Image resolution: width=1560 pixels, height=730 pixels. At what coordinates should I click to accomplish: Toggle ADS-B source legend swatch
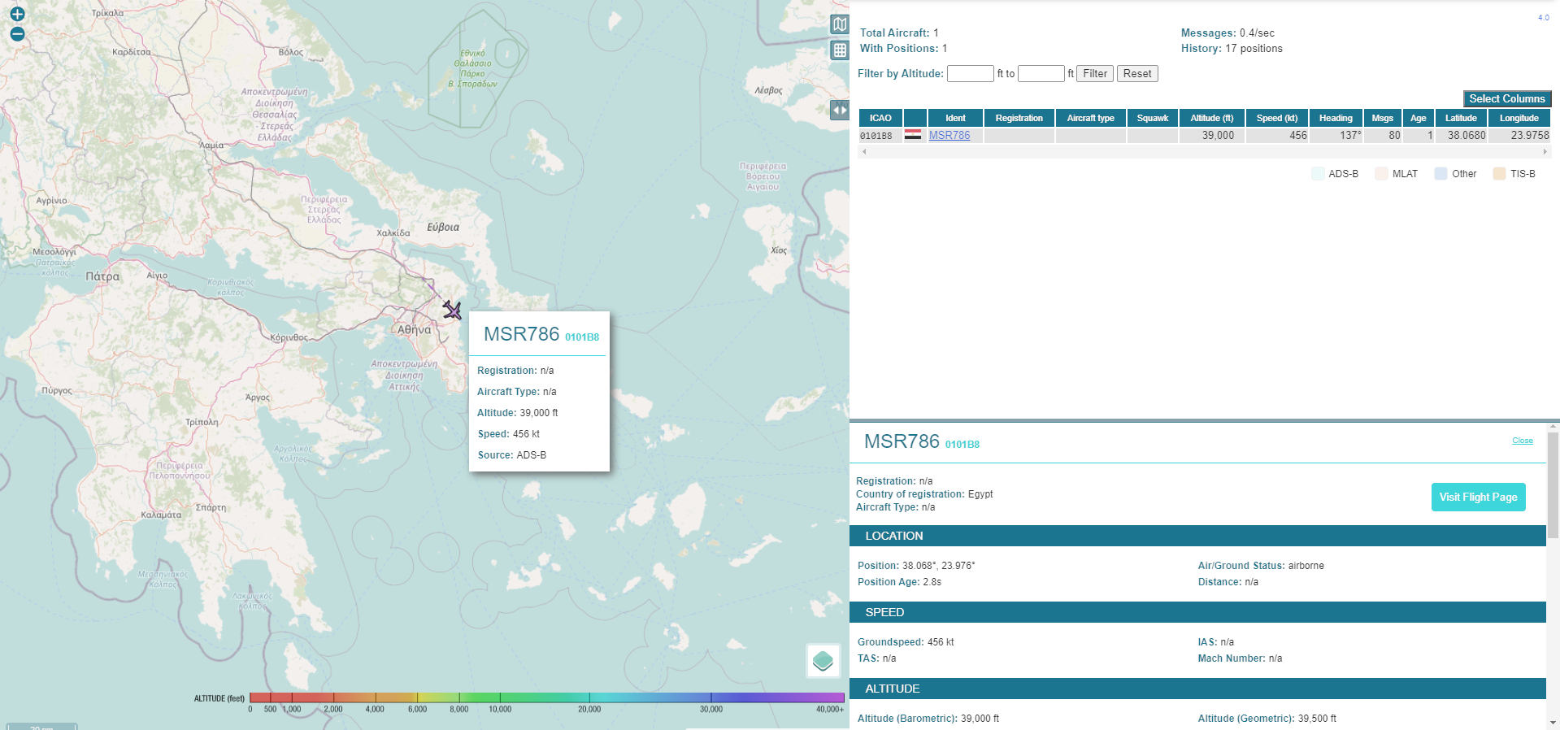click(x=1318, y=174)
